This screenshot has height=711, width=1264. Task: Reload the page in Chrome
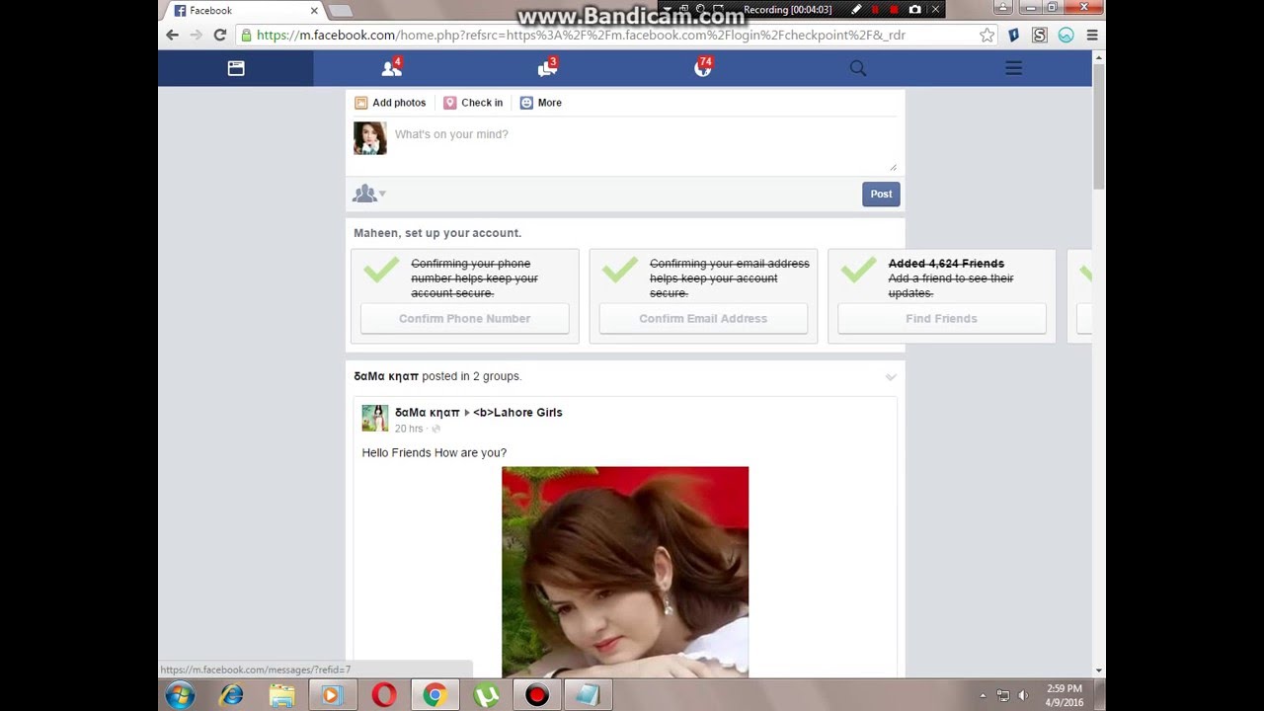pyautogui.click(x=220, y=35)
